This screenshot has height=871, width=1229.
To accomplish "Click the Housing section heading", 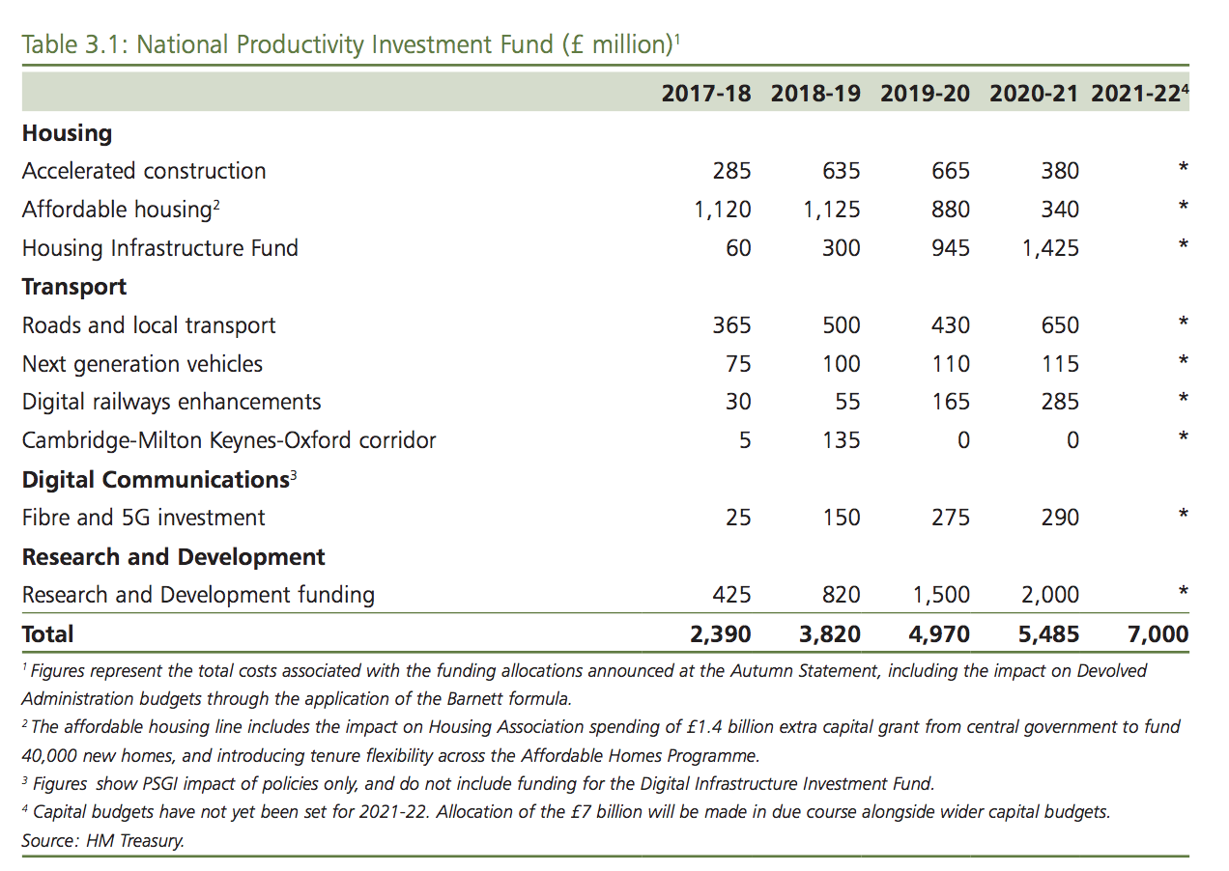I will coord(67,133).
